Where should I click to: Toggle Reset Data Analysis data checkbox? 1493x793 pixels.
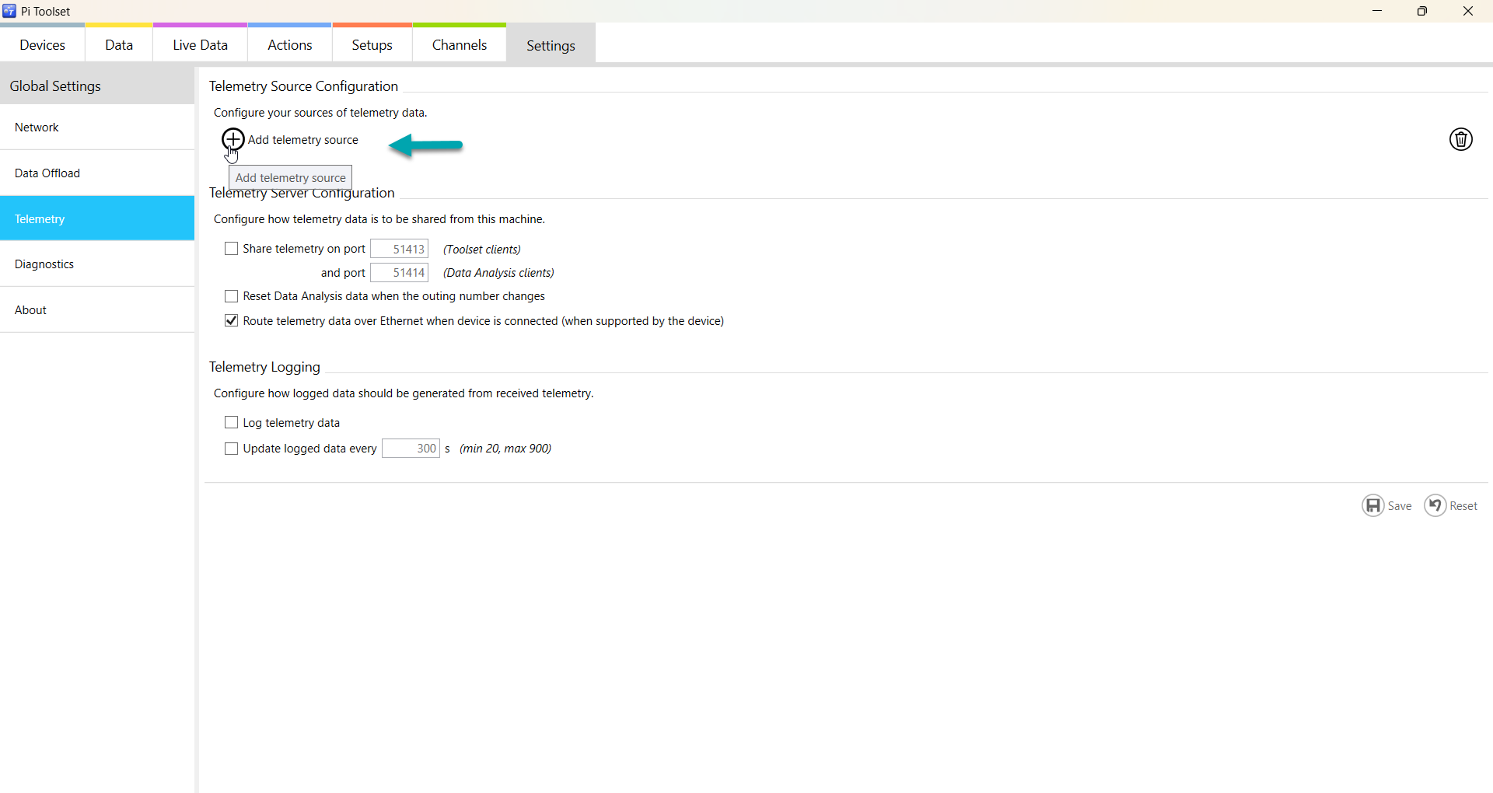coord(231,296)
